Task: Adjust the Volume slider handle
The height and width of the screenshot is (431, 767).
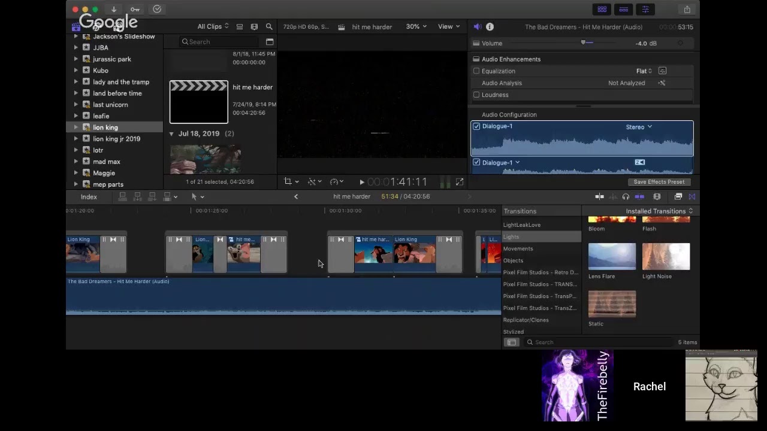Action: (583, 43)
